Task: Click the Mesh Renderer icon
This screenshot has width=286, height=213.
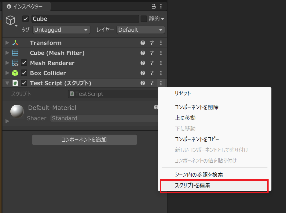Action: pos(15,63)
